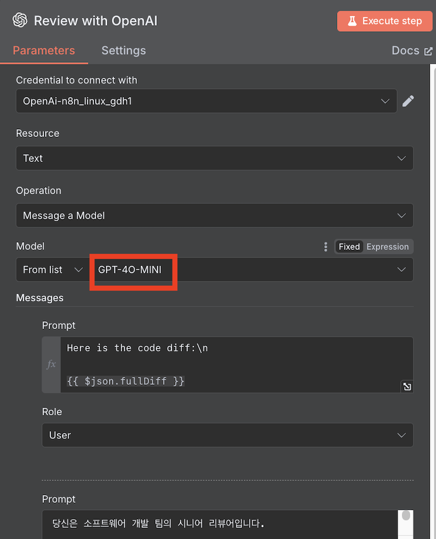Open the Credential to connect with dropdown
The height and width of the screenshot is (539, 436).
[x=206, y=101]
